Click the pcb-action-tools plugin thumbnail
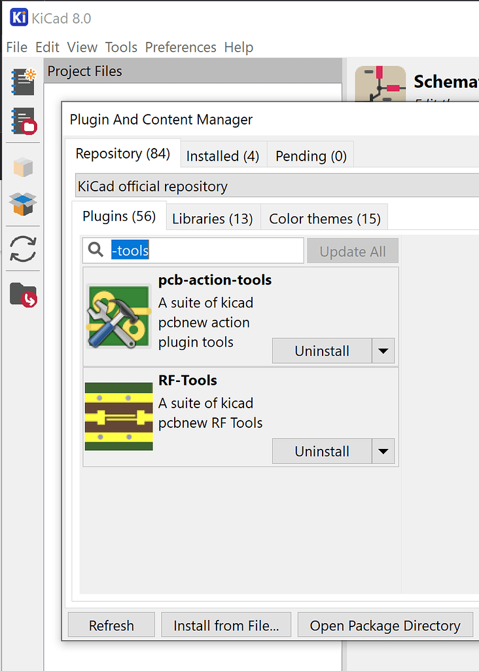 pyautogui.click(x=119, y=316)
